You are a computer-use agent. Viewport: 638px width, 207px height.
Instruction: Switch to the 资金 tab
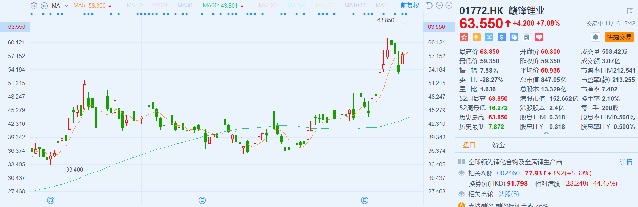click(498, 145)
